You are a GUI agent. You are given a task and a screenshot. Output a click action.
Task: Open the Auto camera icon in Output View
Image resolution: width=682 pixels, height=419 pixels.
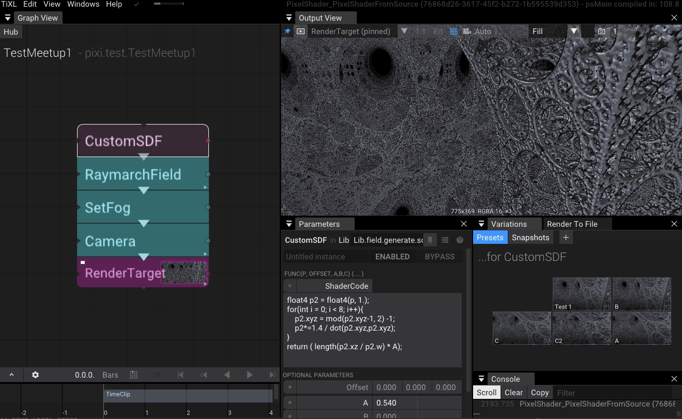click(x=467, y=31)
